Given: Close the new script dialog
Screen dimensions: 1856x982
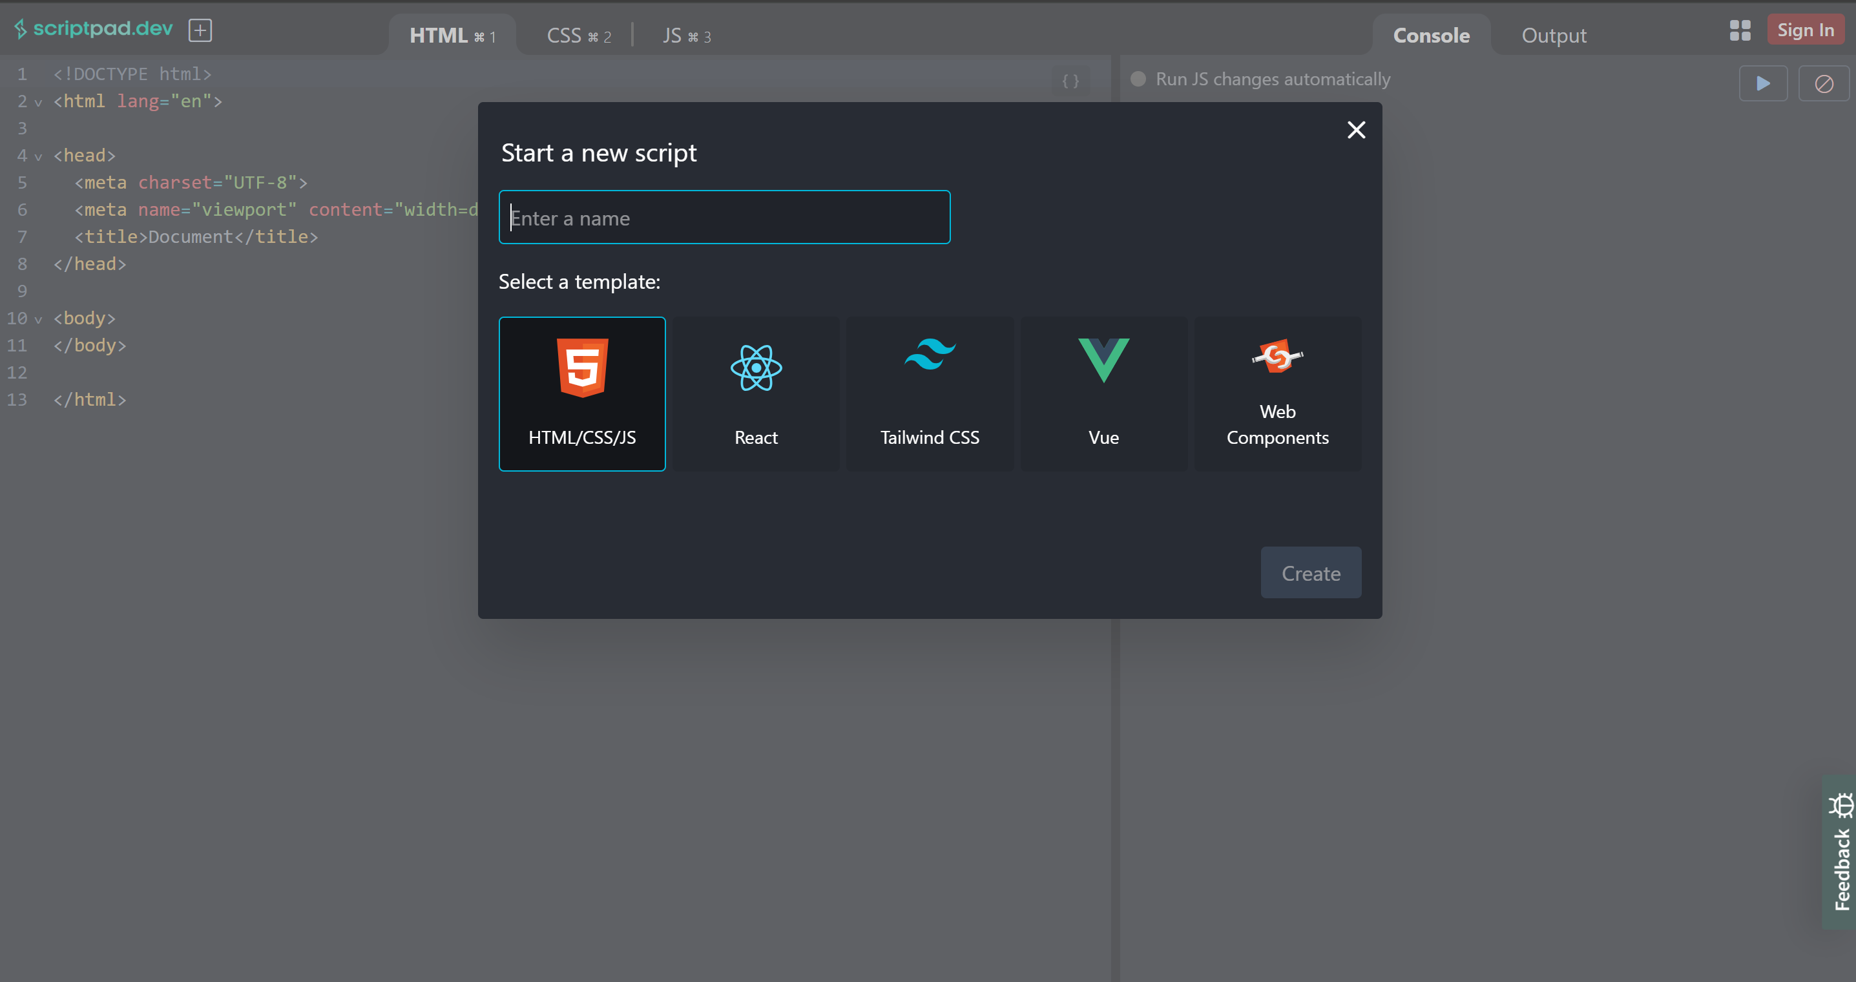Looking at the screenshot, I should 1356,130.
